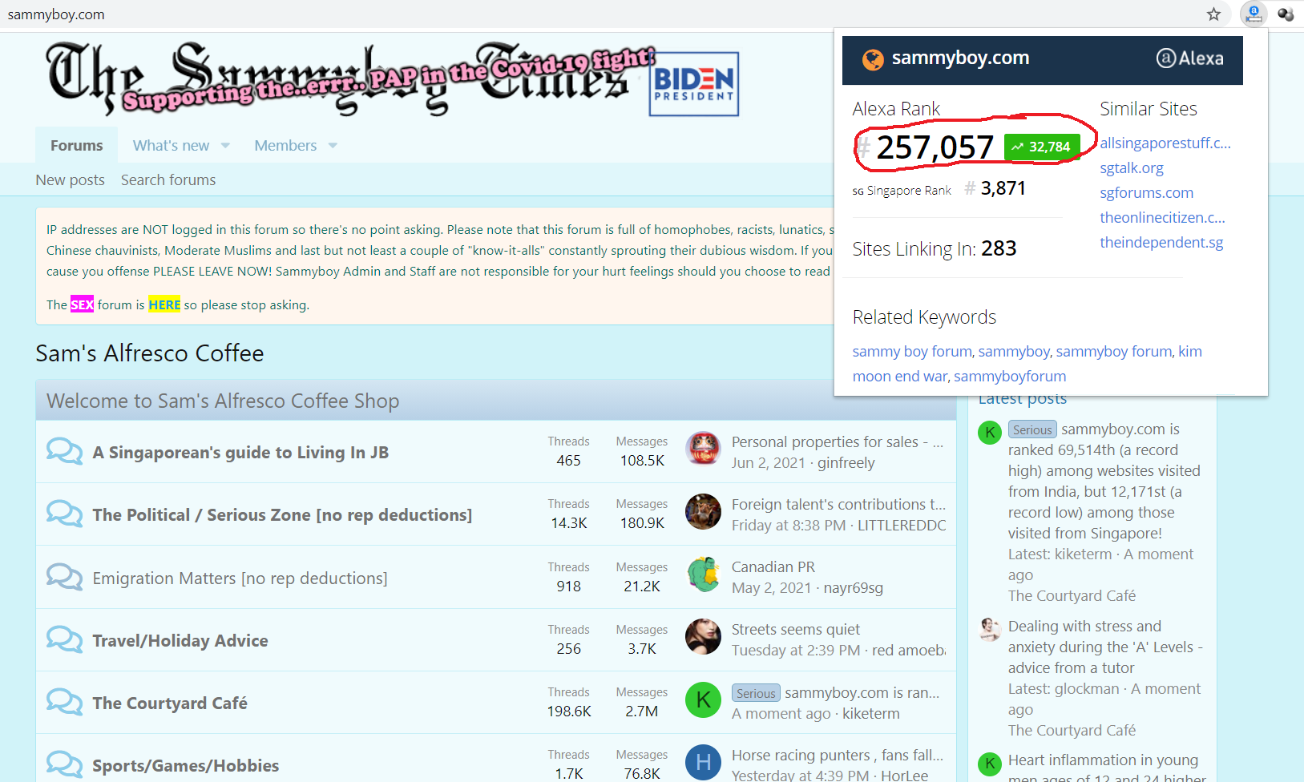Click the rightmost browser extension icon
The image size is (1304, 782).
pos(1286,14)
